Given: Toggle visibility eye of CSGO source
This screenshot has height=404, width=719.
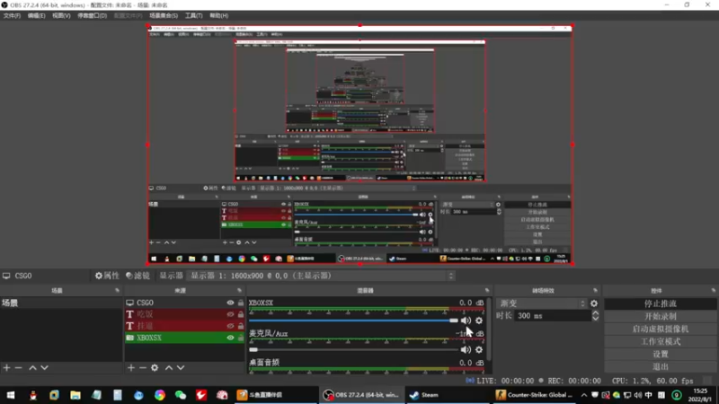Looking at the screenshot, I should tap(230, 303).
